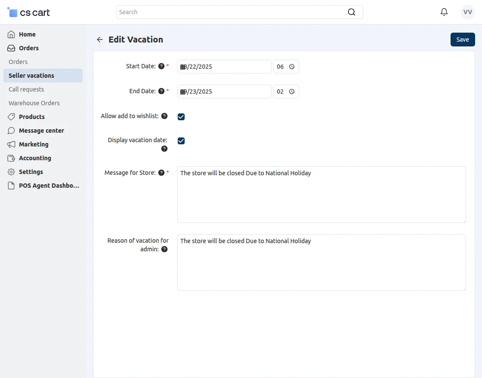Open the Start Date calendar picker icon

(x=183, y=67)
